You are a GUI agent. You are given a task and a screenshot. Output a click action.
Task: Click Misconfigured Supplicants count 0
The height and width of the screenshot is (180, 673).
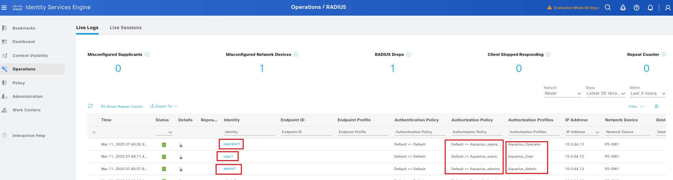click(x=118, y=68)
